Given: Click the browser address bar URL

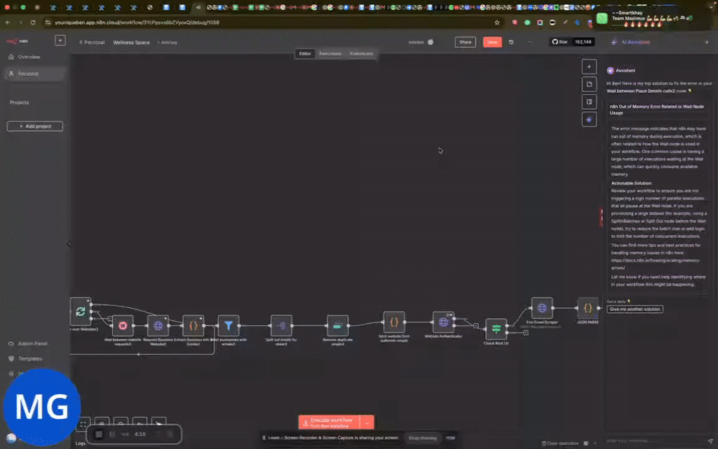Looking at the screenshot, I should 137,22.
